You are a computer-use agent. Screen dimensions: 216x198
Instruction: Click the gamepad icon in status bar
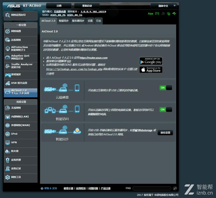pos(157,13)
